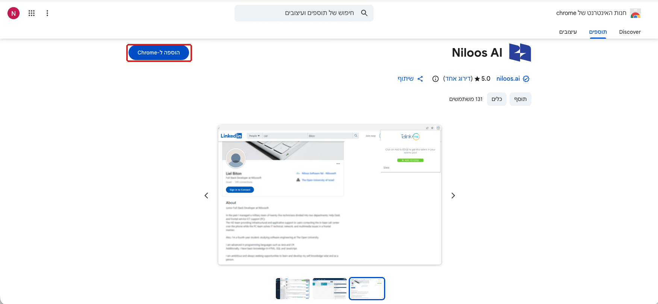Click the Niloos AI extension logo
This screenshot has width=658, height=304.
click(520, 52)
